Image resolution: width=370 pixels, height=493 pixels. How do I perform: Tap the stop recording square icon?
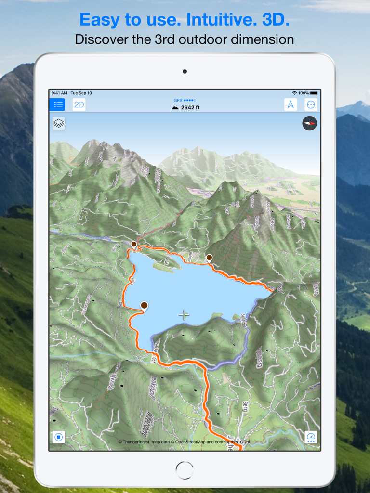(x=58, y=437)
